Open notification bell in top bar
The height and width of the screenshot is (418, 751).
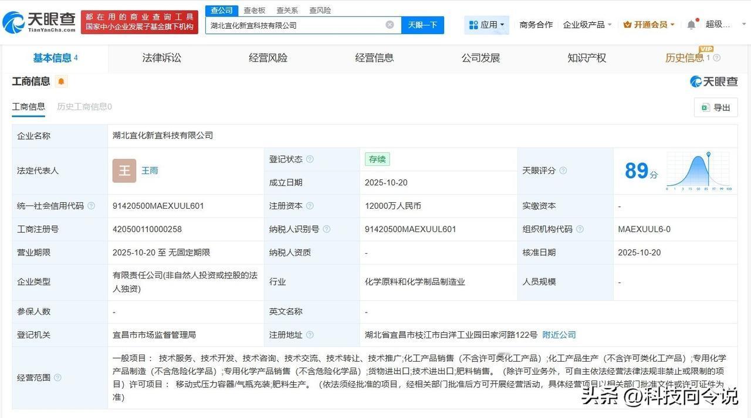click(691, 25)
